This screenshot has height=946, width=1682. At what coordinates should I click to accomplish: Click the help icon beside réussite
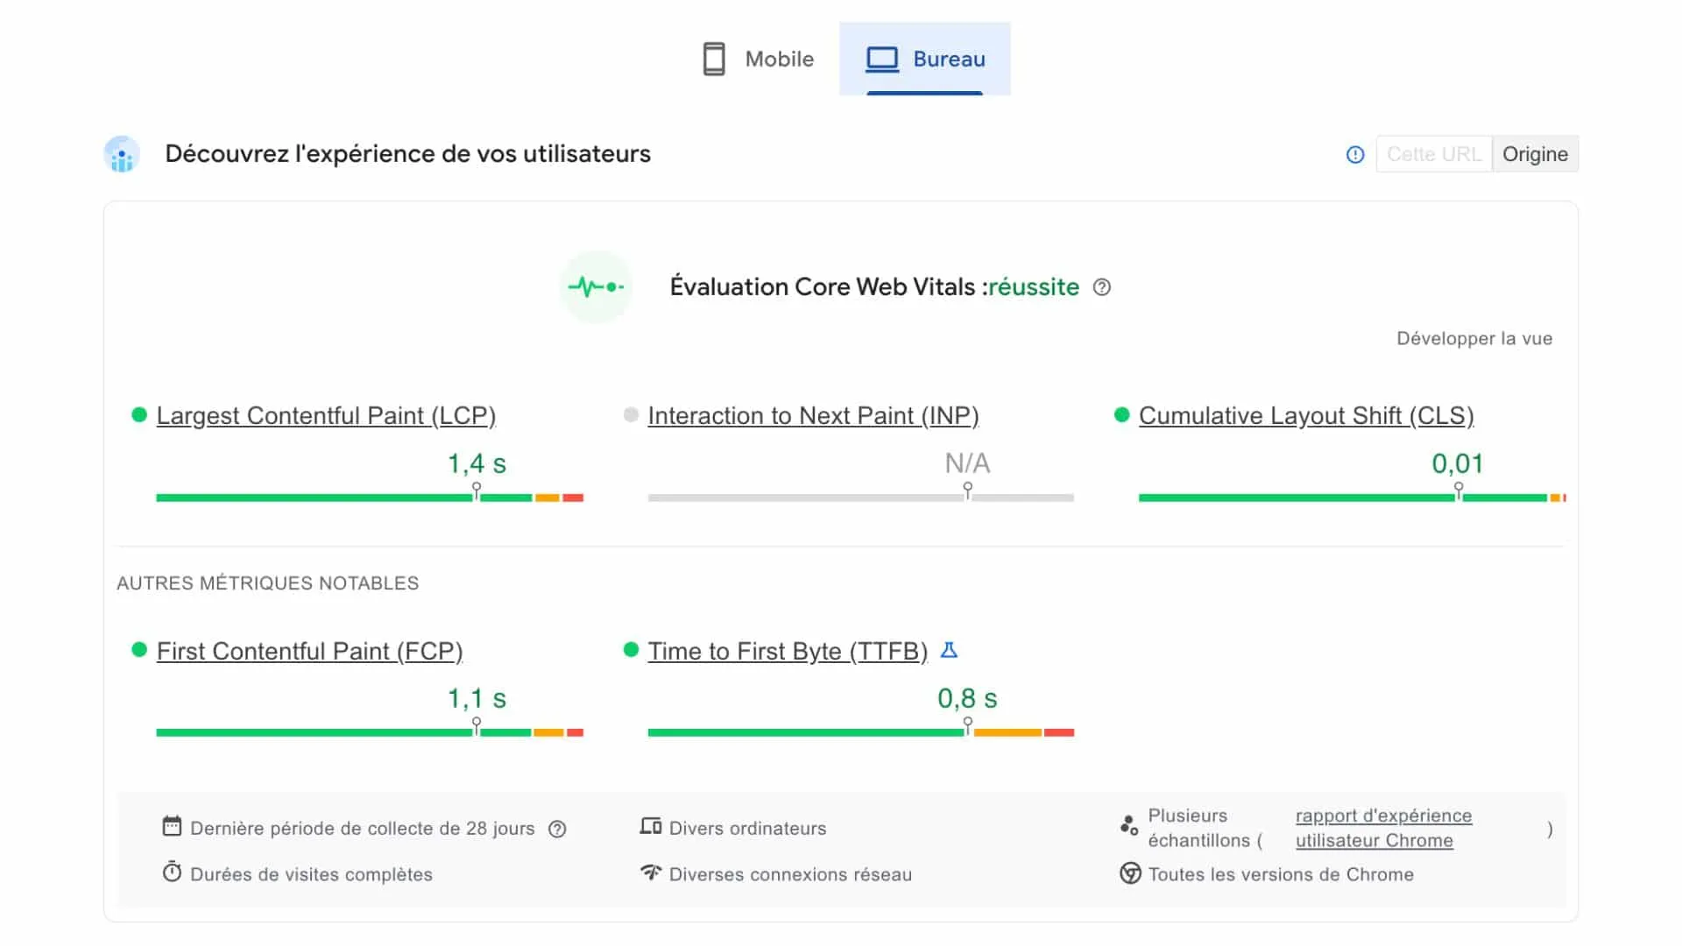(1102, 286)
